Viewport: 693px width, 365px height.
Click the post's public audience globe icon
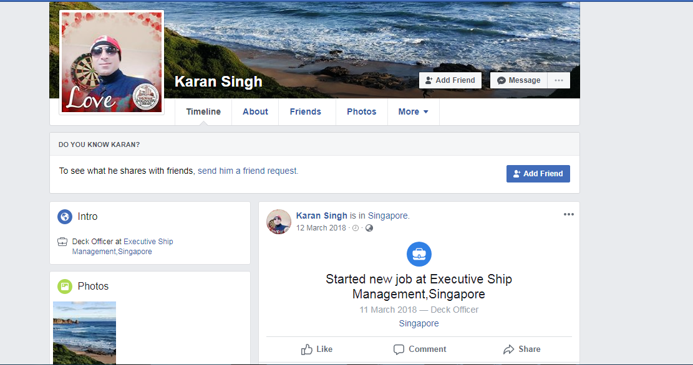[369, 228]
